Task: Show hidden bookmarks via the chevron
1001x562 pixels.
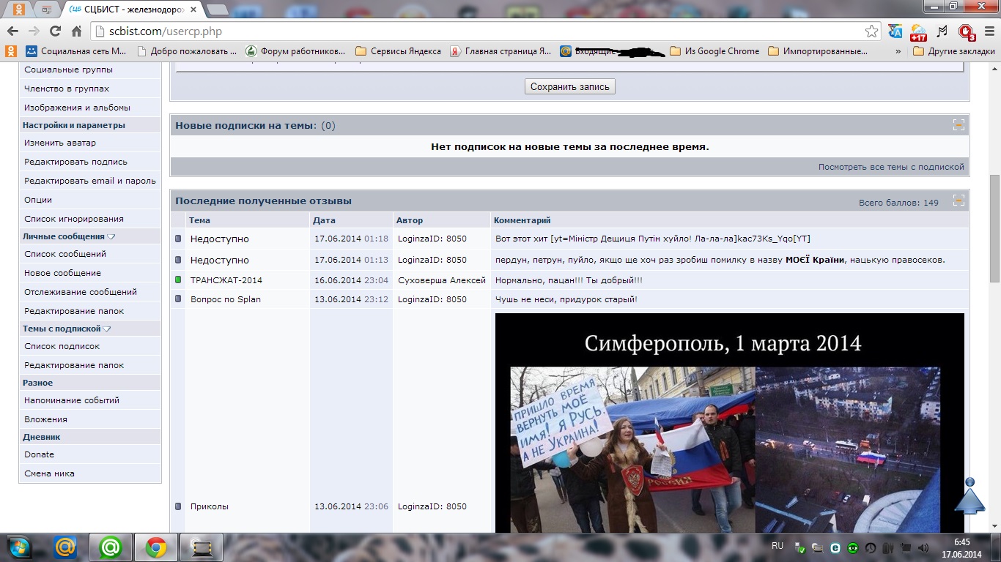Action: click(x=898, y=51)
